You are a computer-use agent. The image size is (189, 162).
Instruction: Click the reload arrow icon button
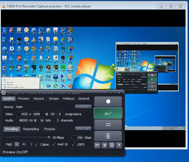[104, 145]
